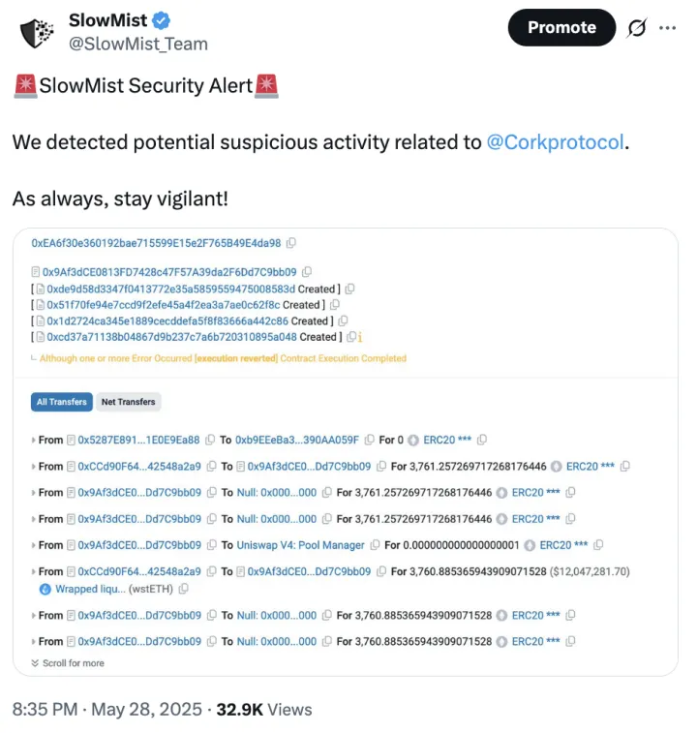Expand the first transfer row from 0x5287E891
697x733 pixels.
pyautogui.click(x=34, y=441)
